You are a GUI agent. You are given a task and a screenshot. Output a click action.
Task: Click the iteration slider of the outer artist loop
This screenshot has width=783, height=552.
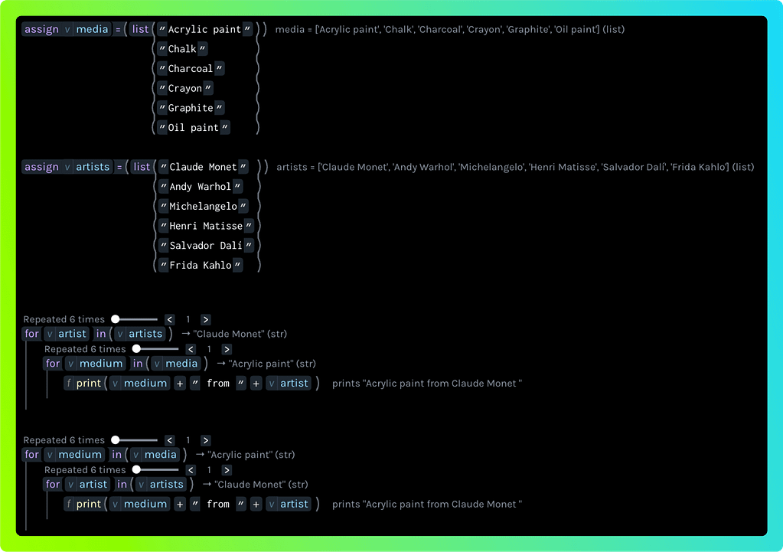(135, 319)
